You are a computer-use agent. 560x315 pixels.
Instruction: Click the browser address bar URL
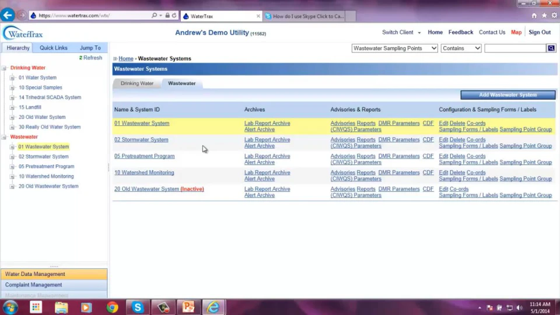[74, 15]
